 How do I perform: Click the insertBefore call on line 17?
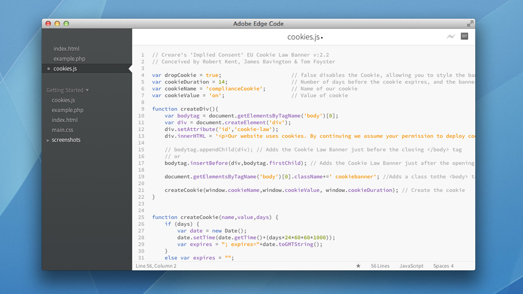[x=209, y=163]
